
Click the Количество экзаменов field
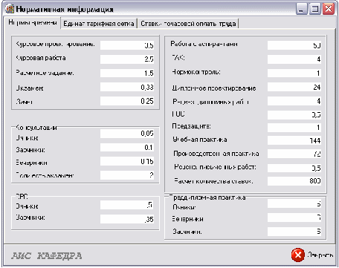coord(127,175)
